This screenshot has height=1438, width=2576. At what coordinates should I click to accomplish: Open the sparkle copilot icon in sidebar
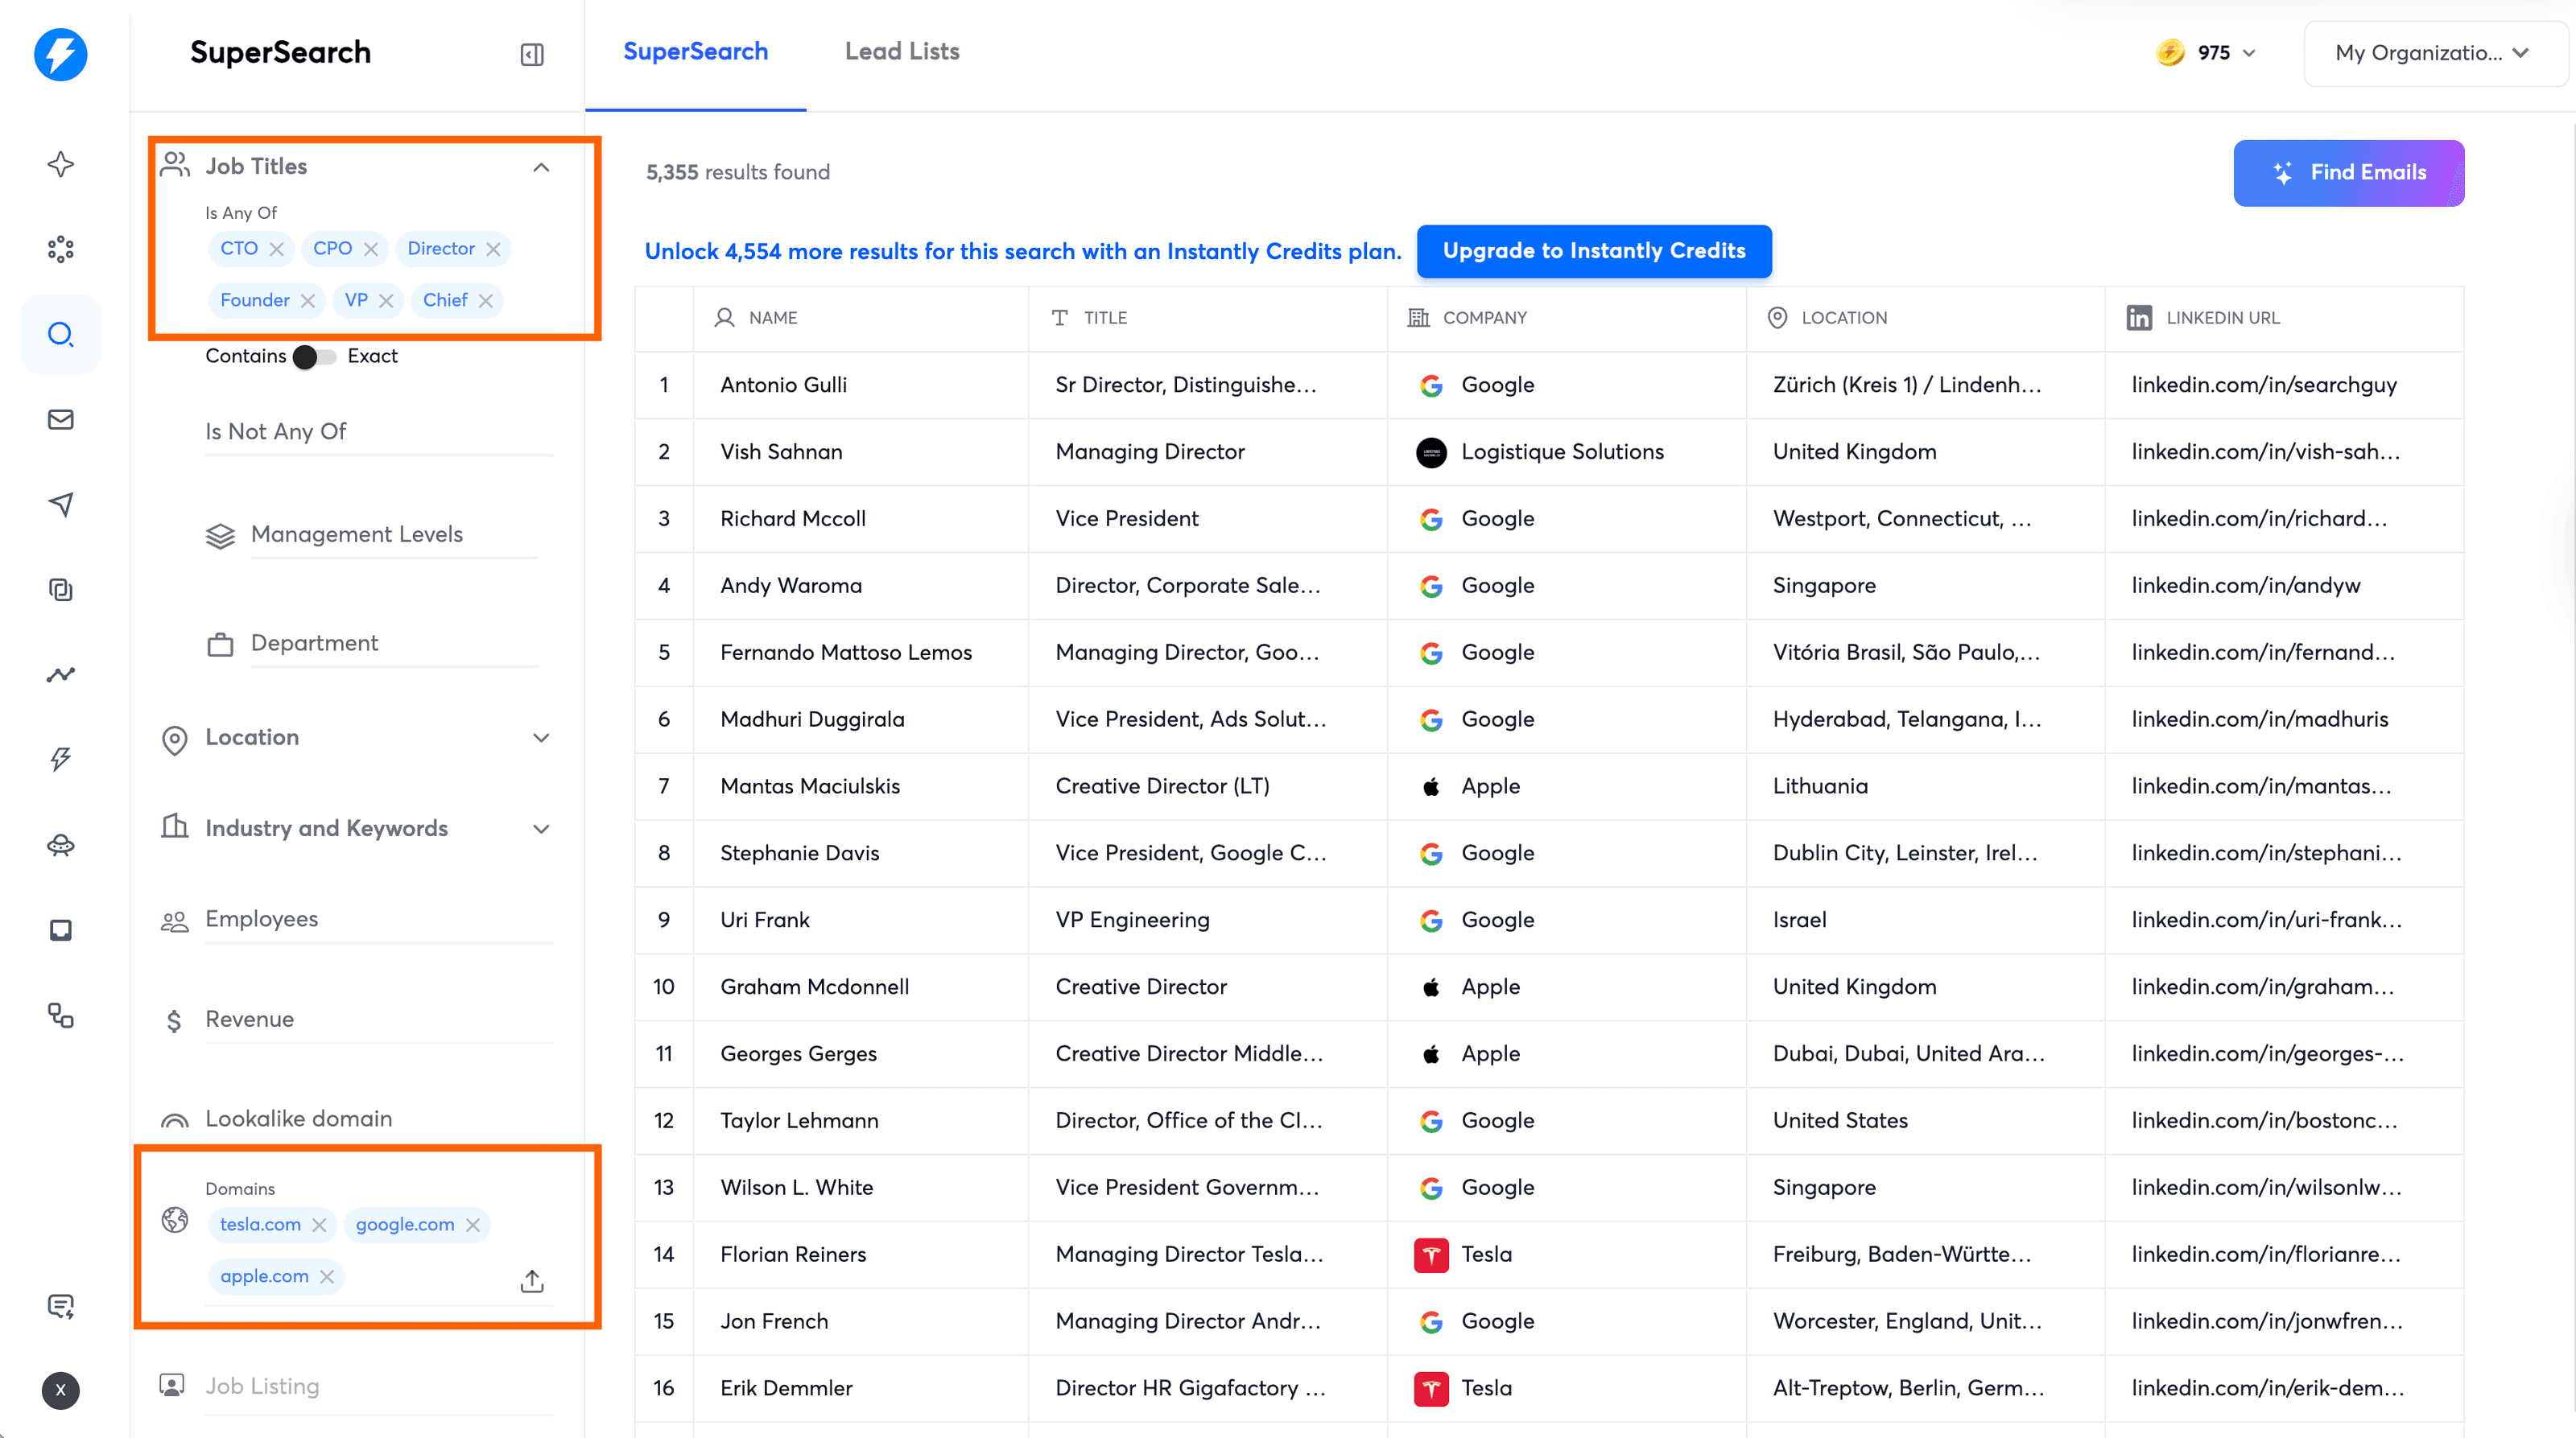(x=61, y=165)
